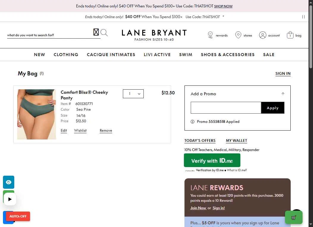Open the stores location pin icon
Image resolution: width=313 pixels, height=227 pixels.
tap(238, 35)
